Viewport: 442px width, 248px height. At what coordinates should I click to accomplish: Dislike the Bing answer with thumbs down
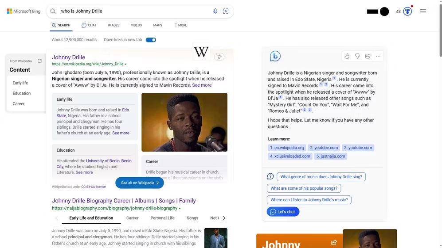click(357, 56)
